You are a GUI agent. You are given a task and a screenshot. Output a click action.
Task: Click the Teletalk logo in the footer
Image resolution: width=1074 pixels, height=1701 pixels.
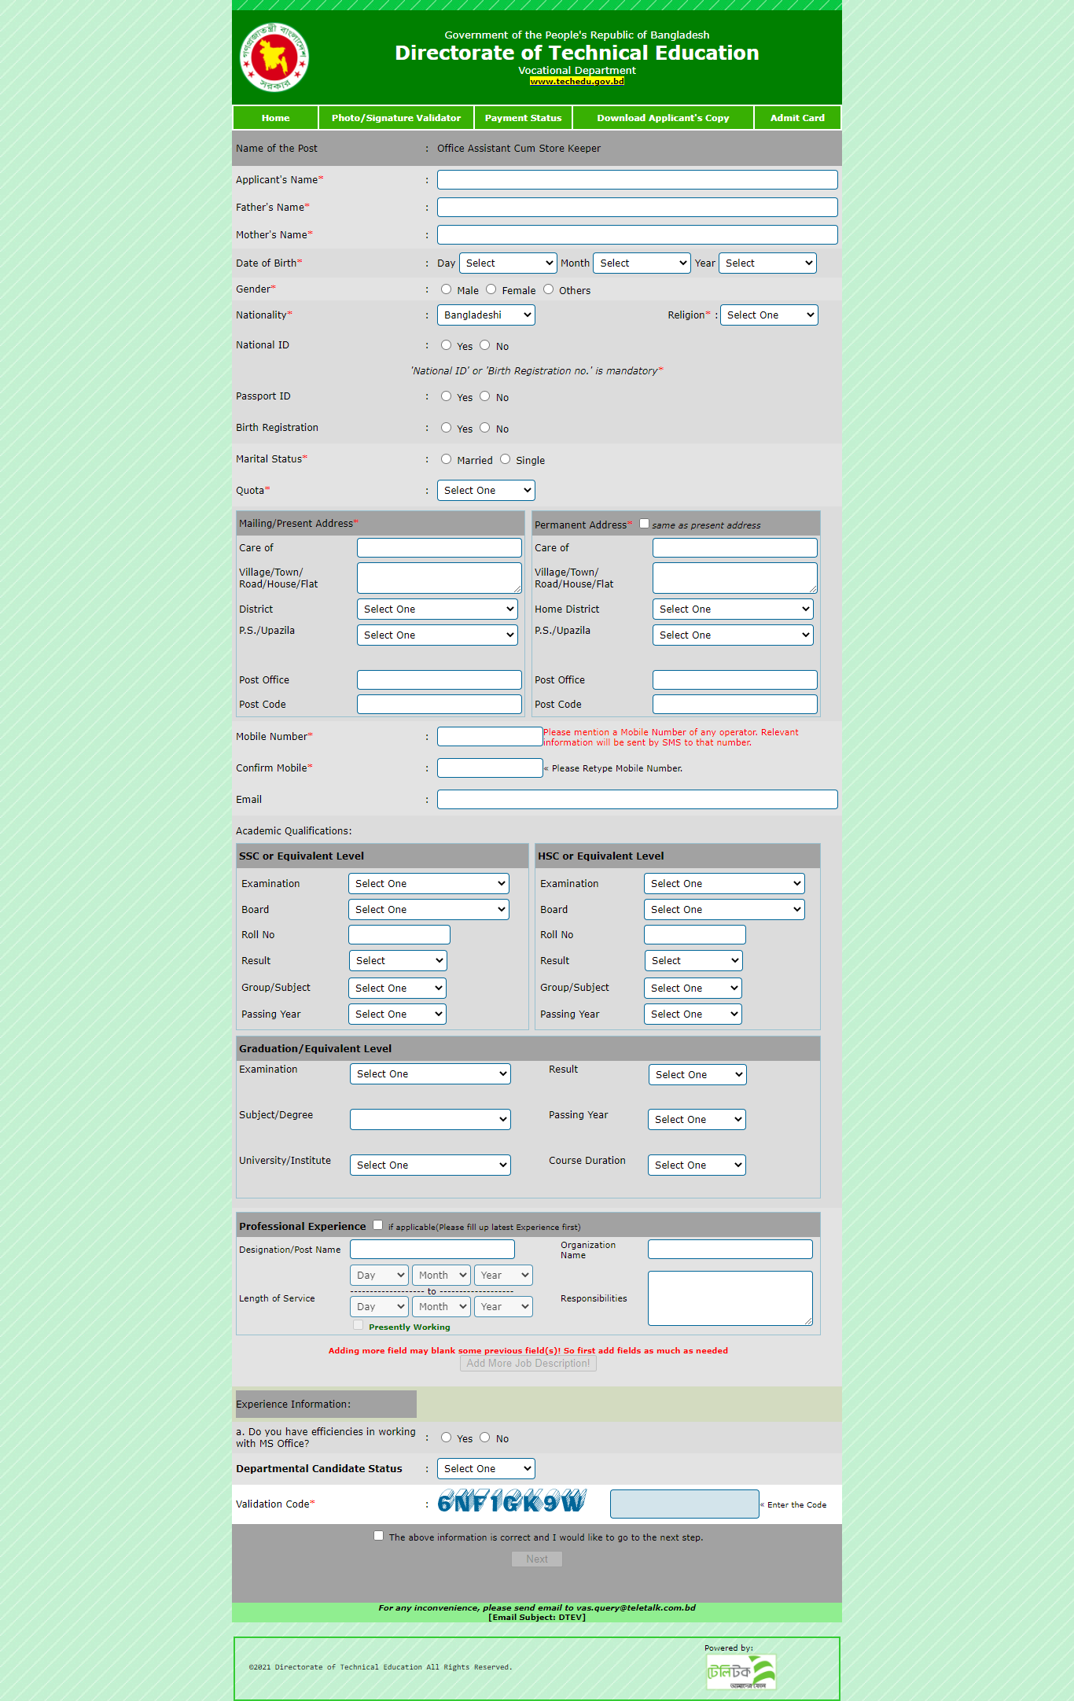point(741,1672)
